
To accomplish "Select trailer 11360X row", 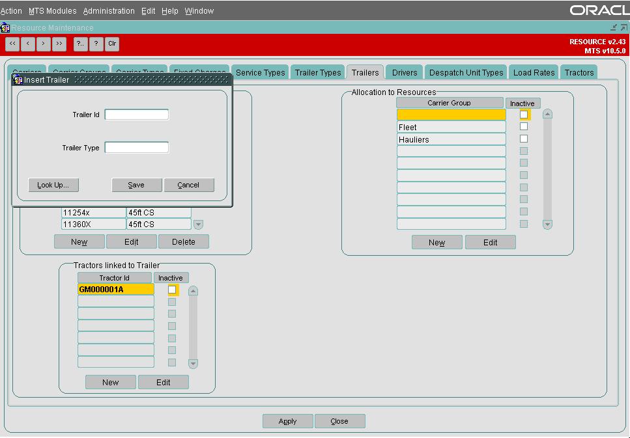I will pos(94,224).
